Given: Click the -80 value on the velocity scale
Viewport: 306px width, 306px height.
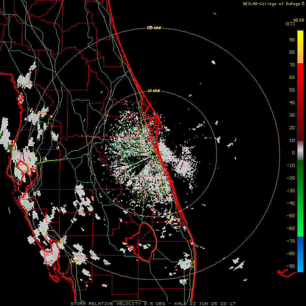Looking at the screenshot, I should (291, 254).
